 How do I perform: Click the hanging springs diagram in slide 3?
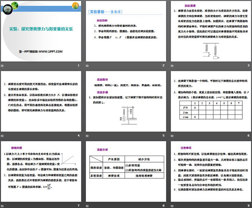pyautogui.click(x=211, y=50)
